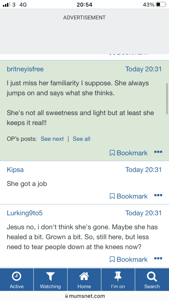Tap the Search magnifier icon
Viewport: 169px width, 301px height.
pyautogui.click(x=152, y=277)
